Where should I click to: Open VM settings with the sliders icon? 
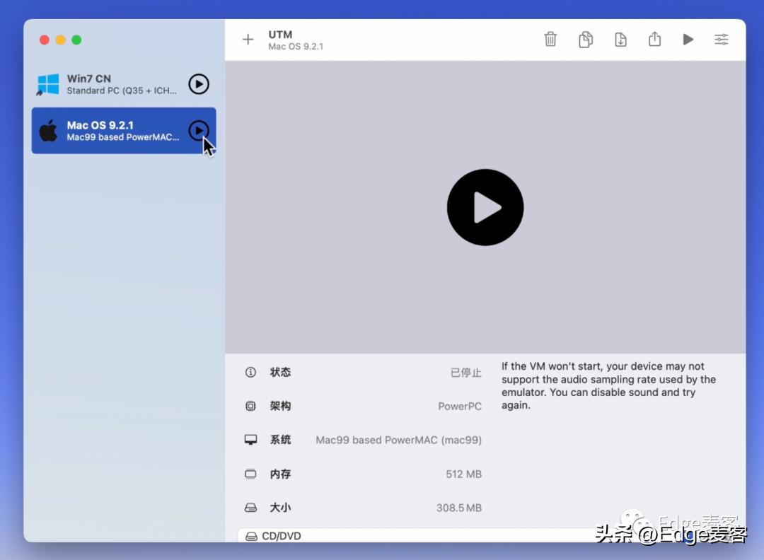[x=721, y=40]
